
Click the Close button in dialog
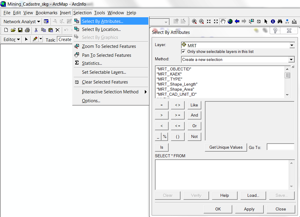tap(281, 209)
